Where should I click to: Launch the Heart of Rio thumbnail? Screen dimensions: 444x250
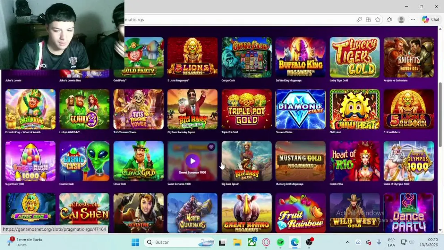[x=355, y=161]
